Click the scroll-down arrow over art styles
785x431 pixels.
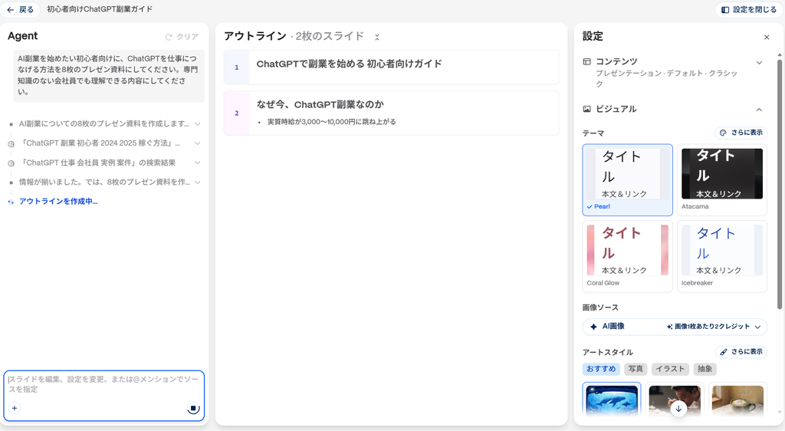tap(678, 409)
